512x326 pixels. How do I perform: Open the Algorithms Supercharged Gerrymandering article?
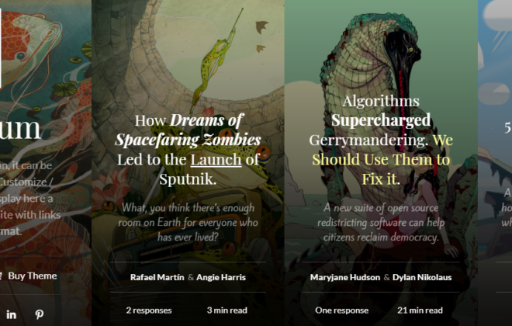tap(381, 140)
